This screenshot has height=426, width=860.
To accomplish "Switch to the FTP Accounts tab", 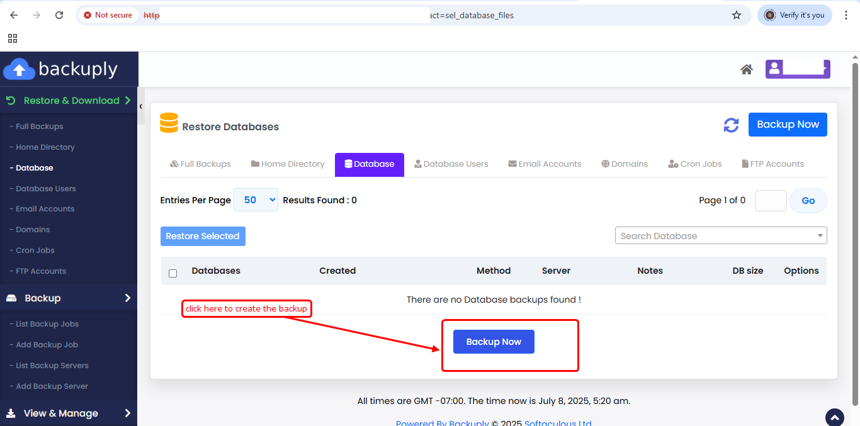I will coord(772,164).
